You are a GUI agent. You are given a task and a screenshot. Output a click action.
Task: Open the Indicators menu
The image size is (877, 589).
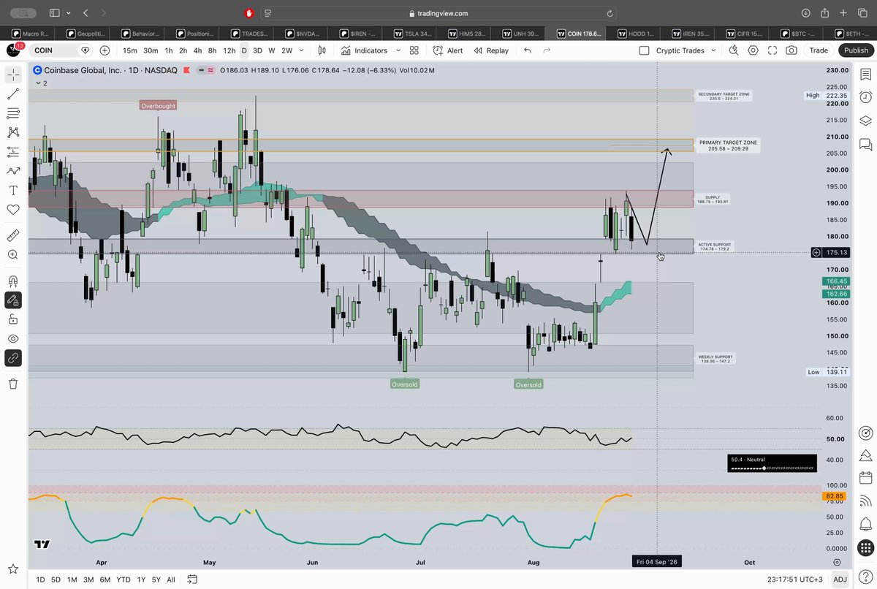pyautogui.click(x=363, y=50)
